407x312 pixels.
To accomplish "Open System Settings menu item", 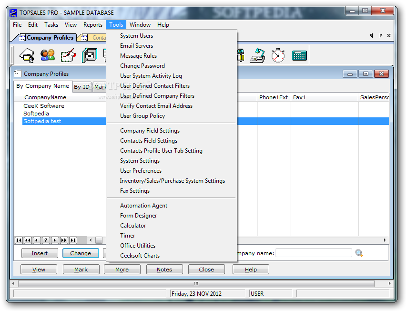I will pos(172,161).
